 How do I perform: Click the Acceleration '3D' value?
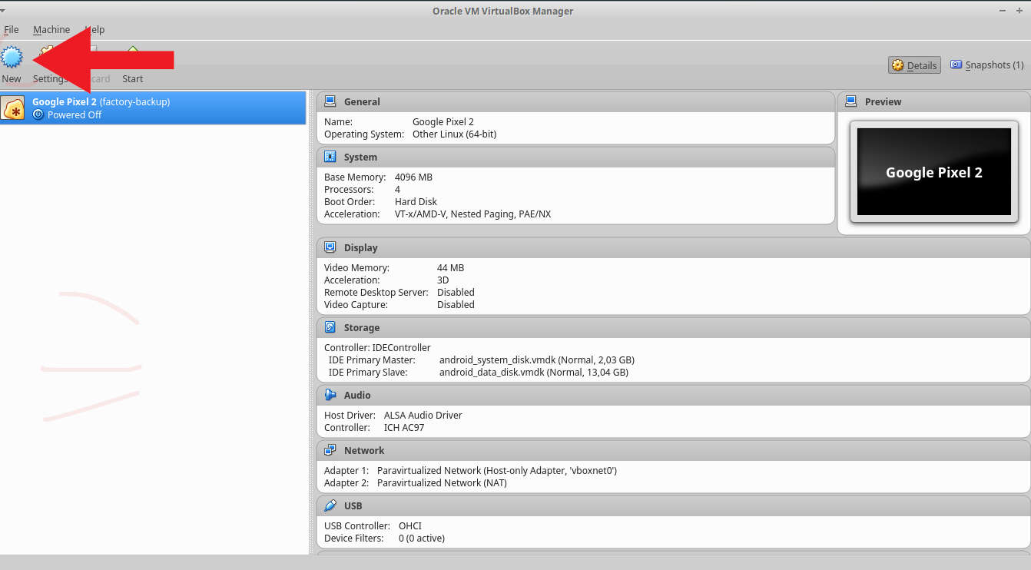(x=443, y=280)
